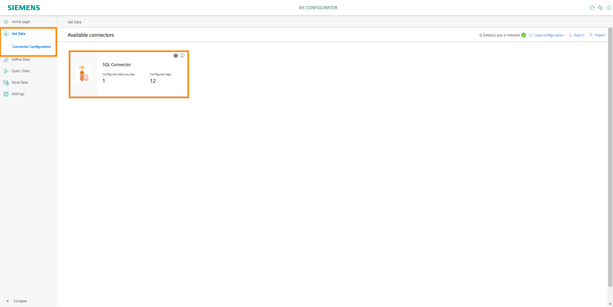Click the green Databus installed checkmark
This screenshot has height=307, width=613.
tap(524, 35)
